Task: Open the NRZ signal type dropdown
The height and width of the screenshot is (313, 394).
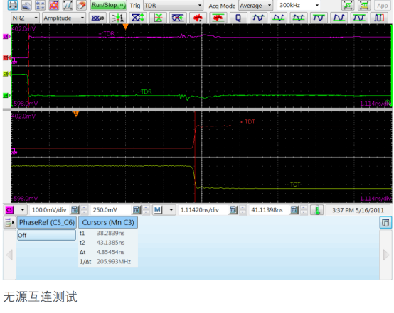Action: [x=25, y=18]
